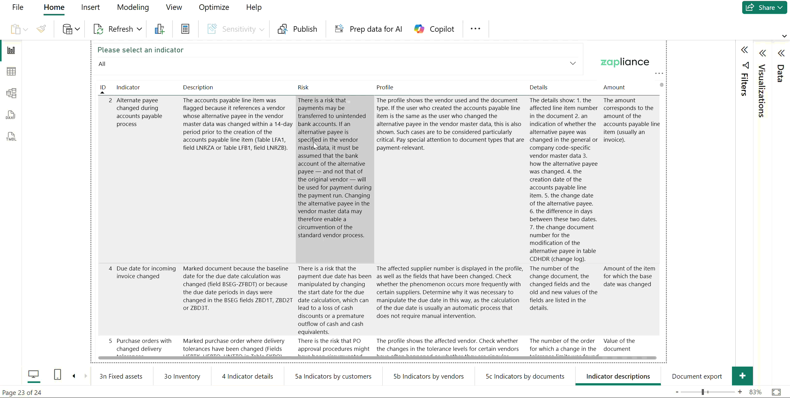Viewport: 790px width, 398px height.
Task: Open the 5a Indicators by customers page
Action: [333, 376]
